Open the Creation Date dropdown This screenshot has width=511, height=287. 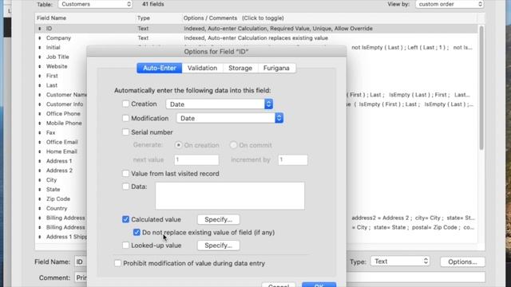click(x=220, y=104)
